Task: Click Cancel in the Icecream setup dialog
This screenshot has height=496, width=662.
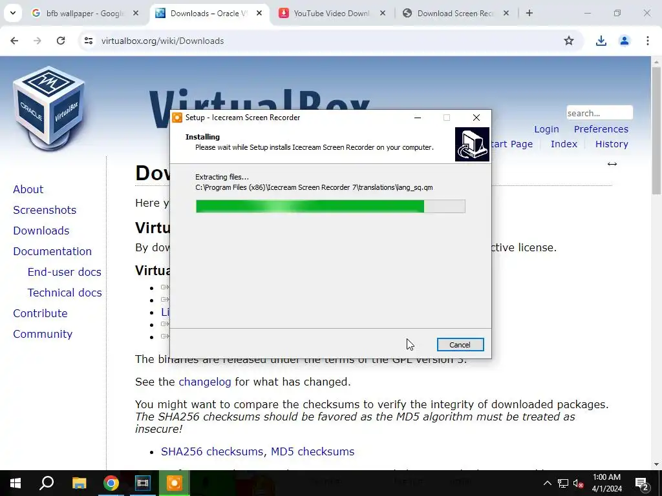Action: pos(460,345)
